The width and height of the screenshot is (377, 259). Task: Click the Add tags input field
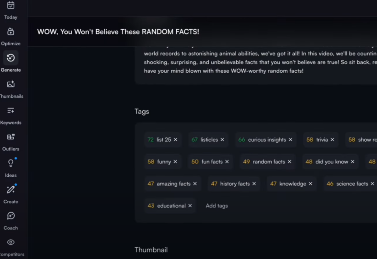tap(217, 206)
